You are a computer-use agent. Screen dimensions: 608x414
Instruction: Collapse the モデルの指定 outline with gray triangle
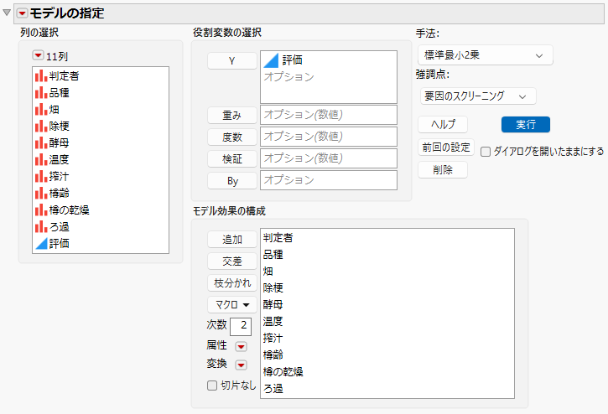coord(7,13)
